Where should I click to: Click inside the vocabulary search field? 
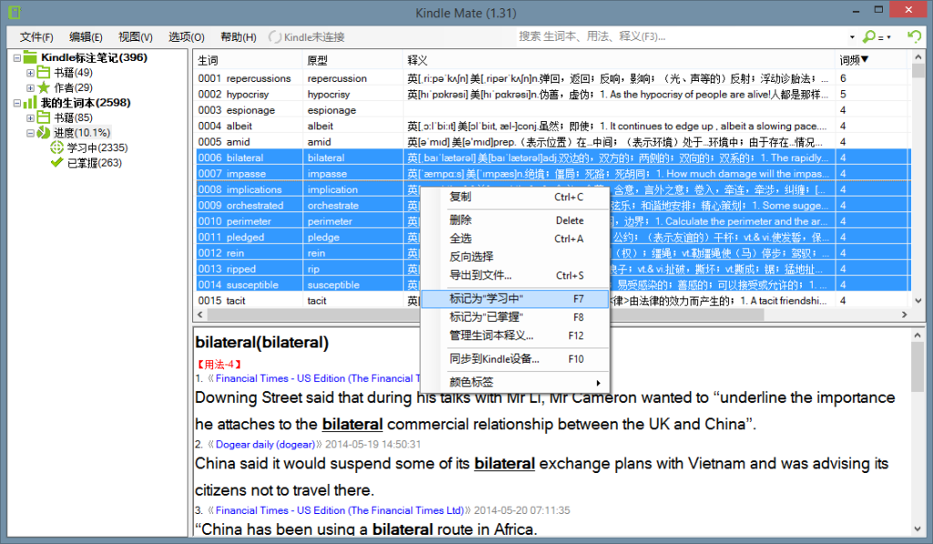[x=682, y=36]
